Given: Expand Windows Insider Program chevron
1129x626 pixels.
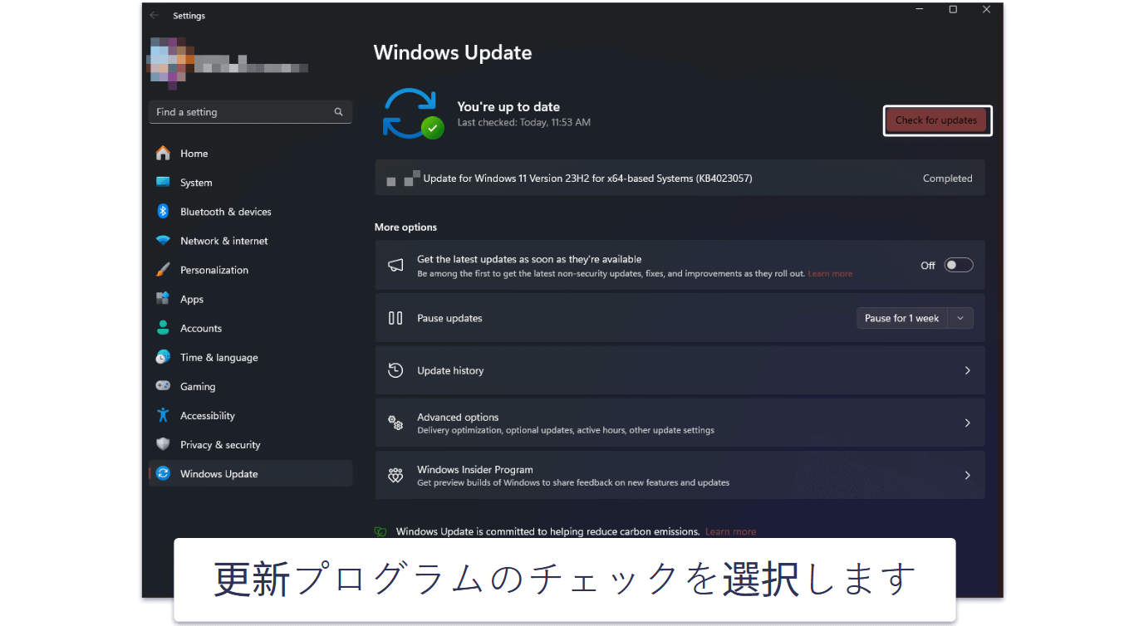Looking at the screenshot, I should [x=967, y=475].
